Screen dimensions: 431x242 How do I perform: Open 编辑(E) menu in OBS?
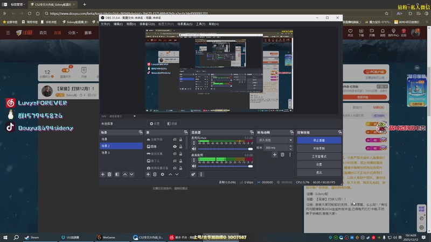[x=118, y=24]
